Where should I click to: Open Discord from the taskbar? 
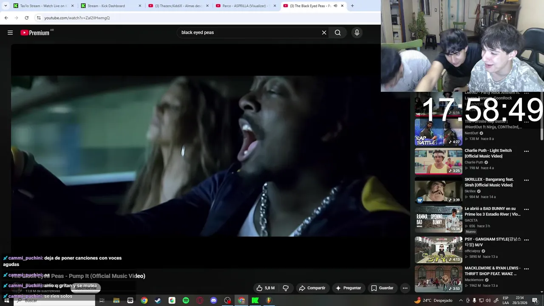(x=213, y=300)
